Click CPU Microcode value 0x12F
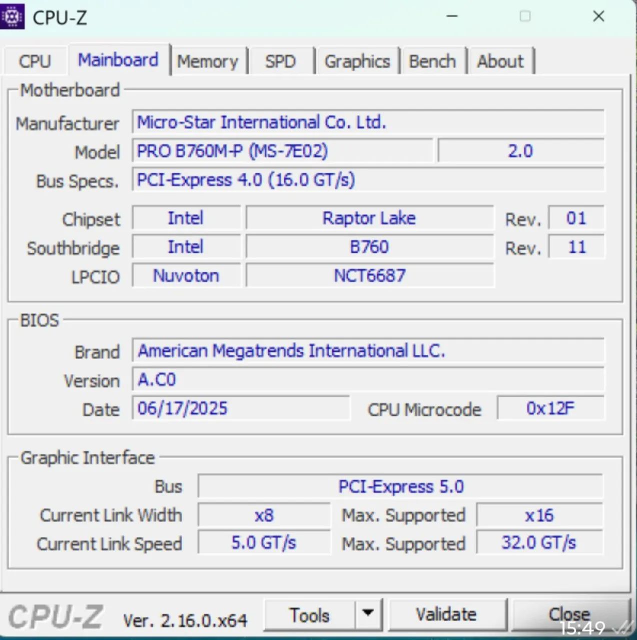The height and width of the screenshot is (640, 637). click(551, 408)
